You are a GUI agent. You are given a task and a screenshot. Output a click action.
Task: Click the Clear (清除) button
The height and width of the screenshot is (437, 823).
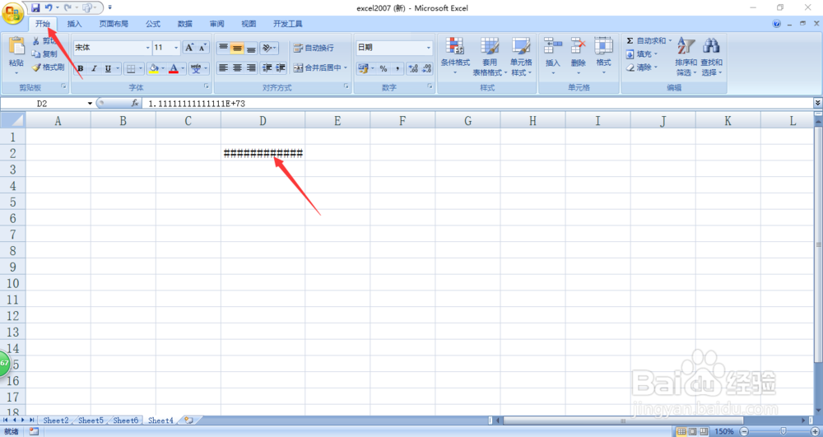641,67
